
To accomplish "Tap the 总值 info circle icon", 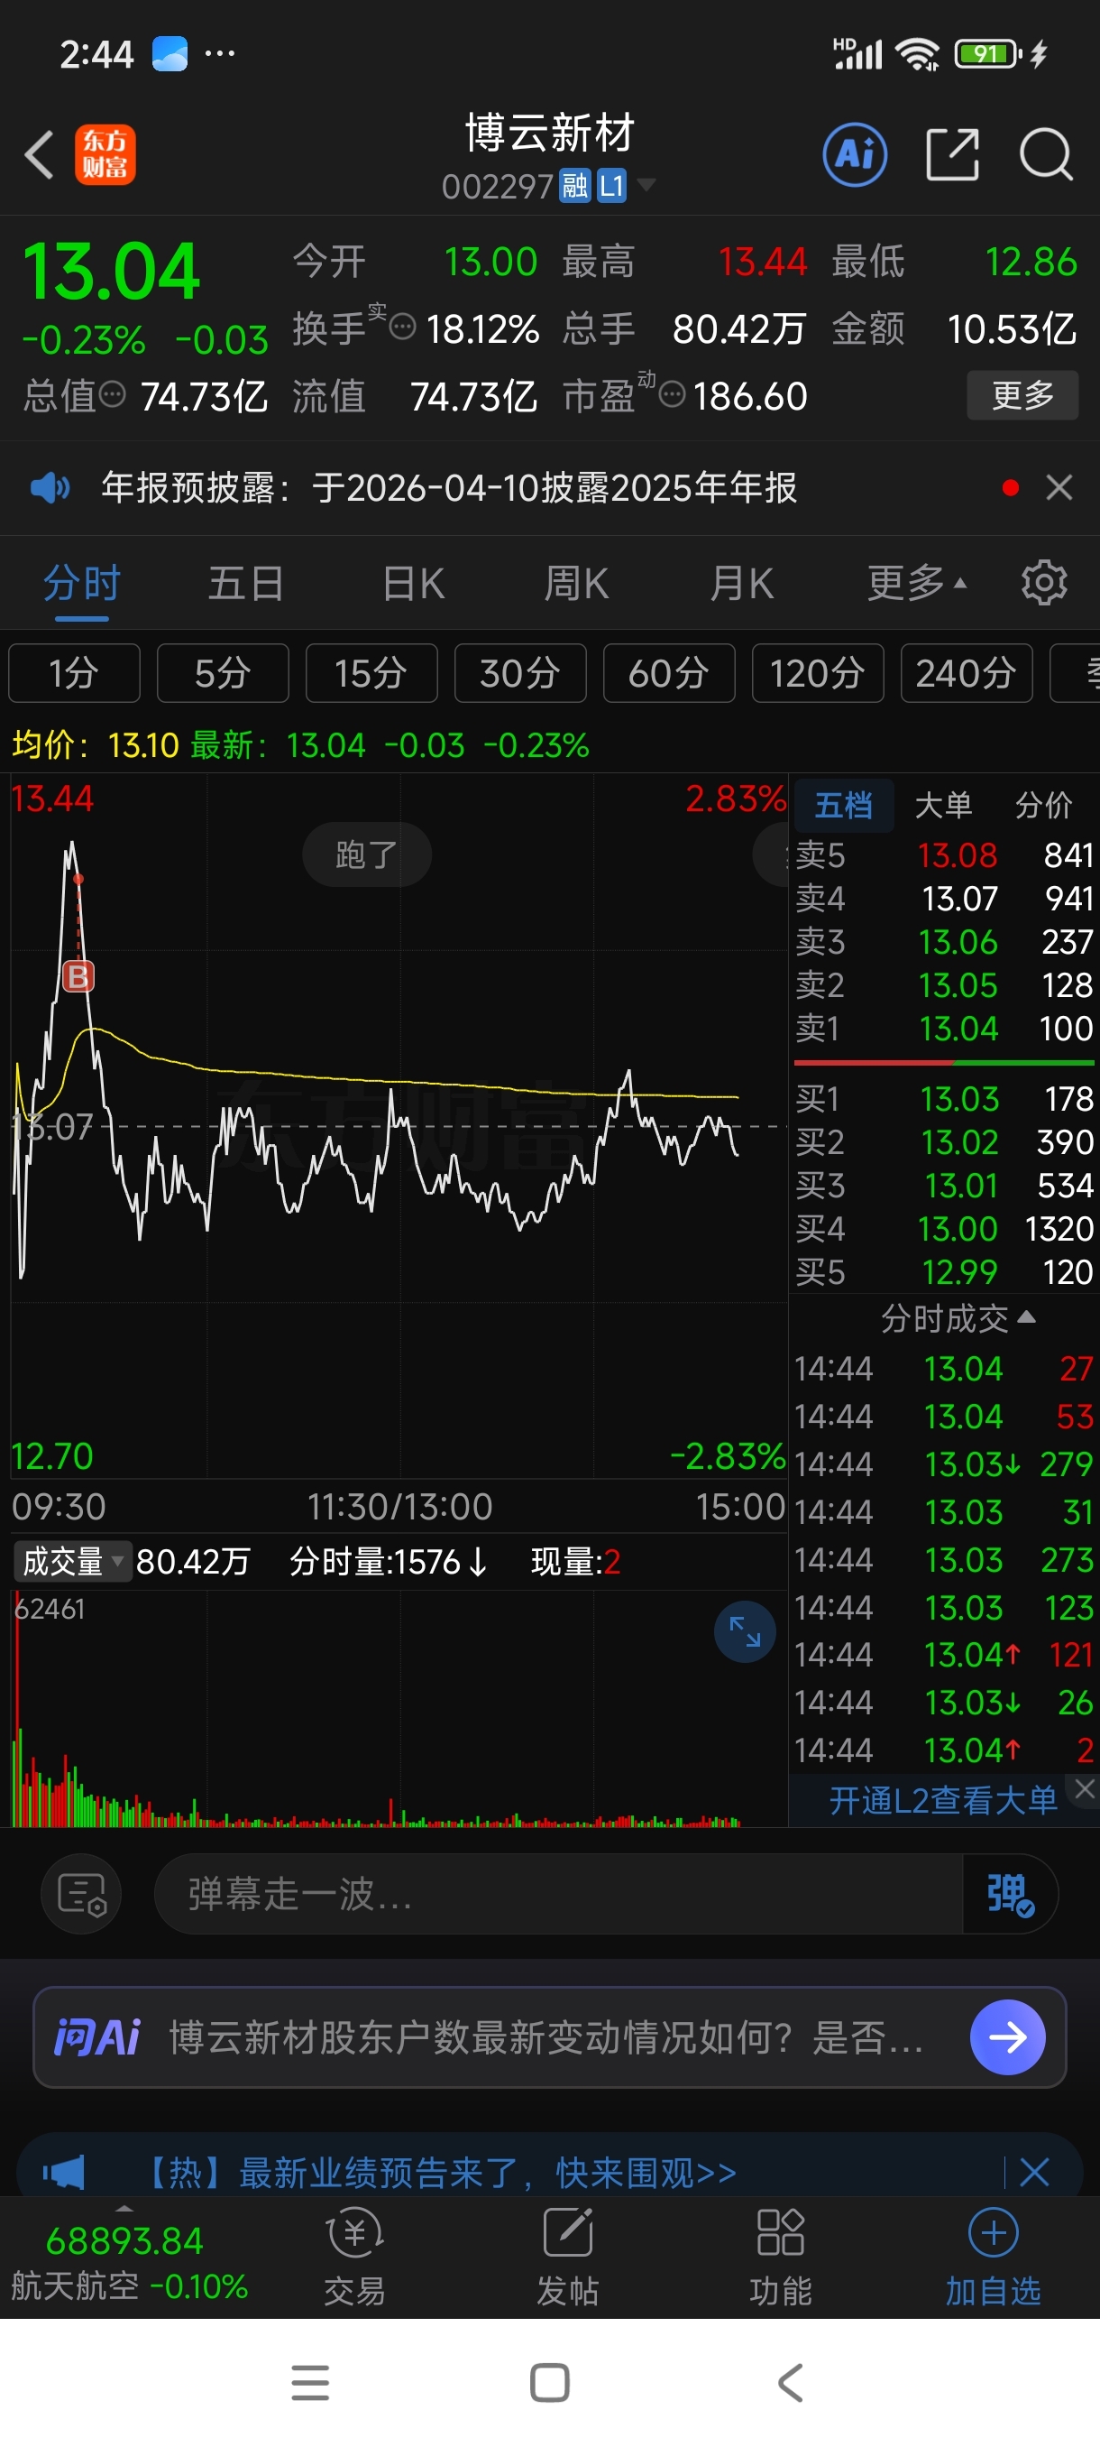I will (113, 394).
